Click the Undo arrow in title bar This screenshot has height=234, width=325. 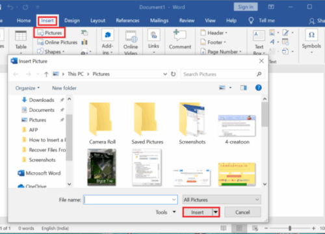(x=10, y=7)
